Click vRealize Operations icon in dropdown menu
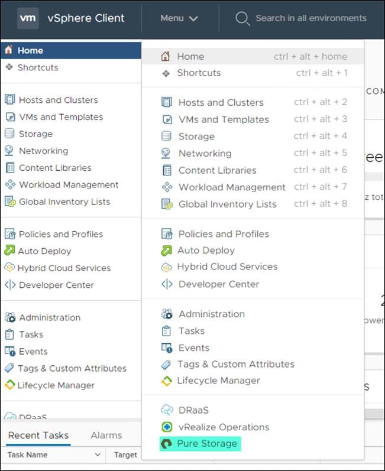The image size is (385, 471). coord(167,427)
